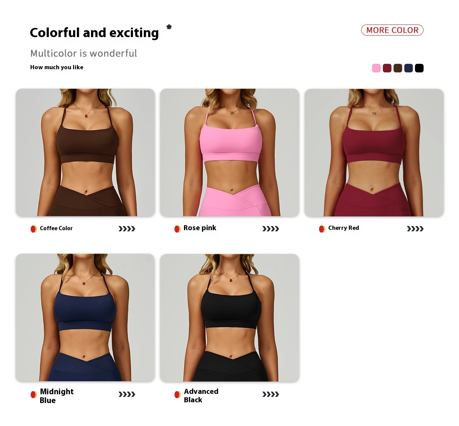459x426 pixels.
Task: Click the red dot beside Rose pink
Action: point(177,229)
